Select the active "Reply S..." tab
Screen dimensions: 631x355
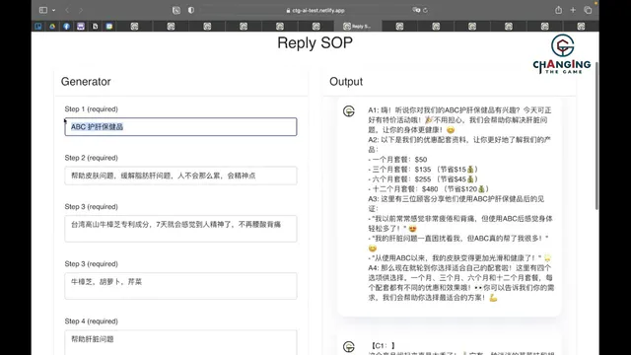click(357, 27)
